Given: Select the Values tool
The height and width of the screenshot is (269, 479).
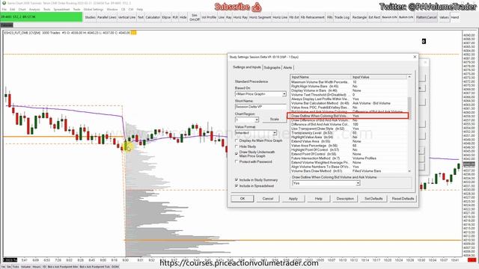Looking at the screenshot, I should (x=444, y=17).
